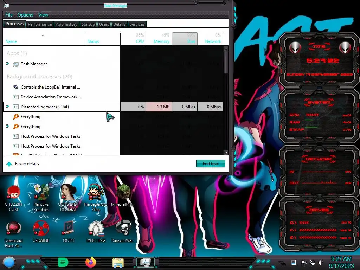
Task: Expand the DissenterUpgrader process row
Action: 7,107
